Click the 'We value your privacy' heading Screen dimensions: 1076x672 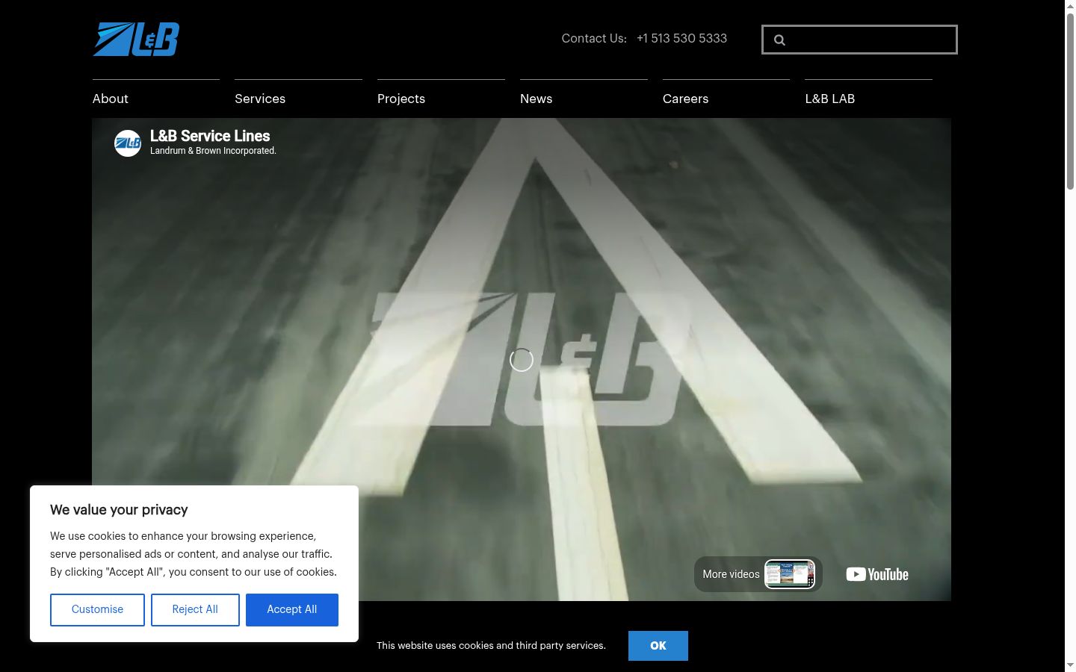(x=119, y=510)
